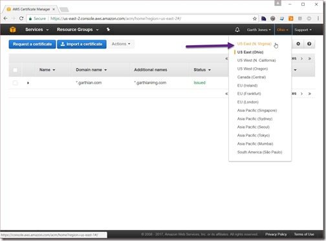Sort by the Name column
Screen dimensions: 326x241
(x=47, y=70)
